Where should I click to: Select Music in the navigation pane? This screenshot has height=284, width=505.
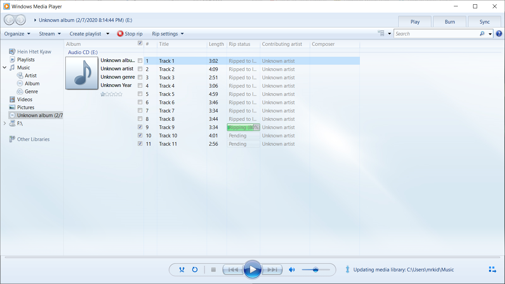(24, 68)
